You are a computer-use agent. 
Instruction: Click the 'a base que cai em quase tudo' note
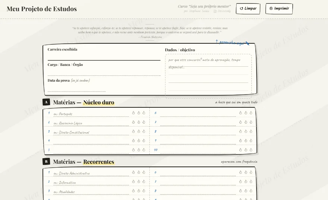[236, 102]
